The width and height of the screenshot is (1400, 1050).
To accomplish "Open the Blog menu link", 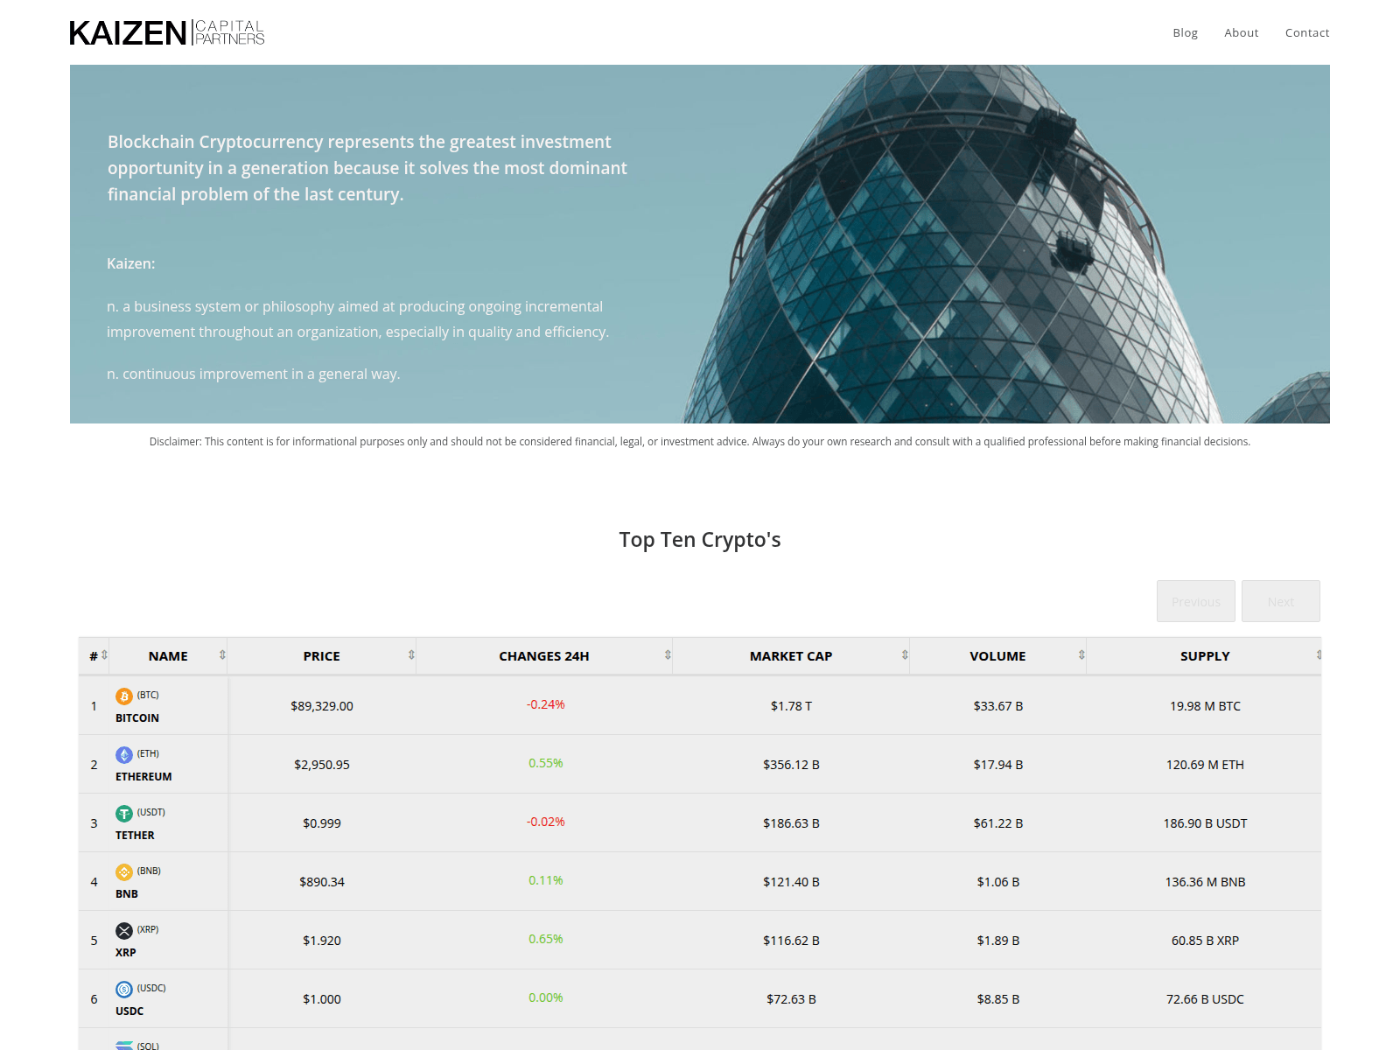I will point(1185,32).
